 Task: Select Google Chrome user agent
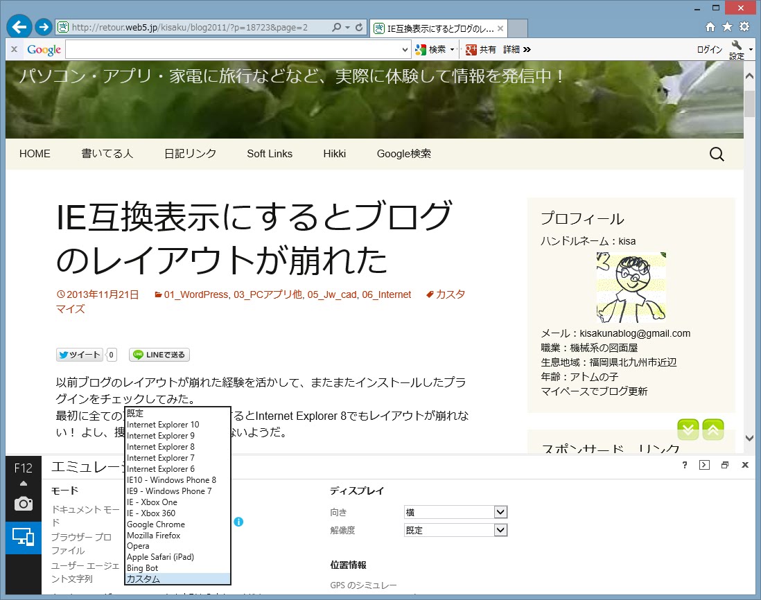177,524
